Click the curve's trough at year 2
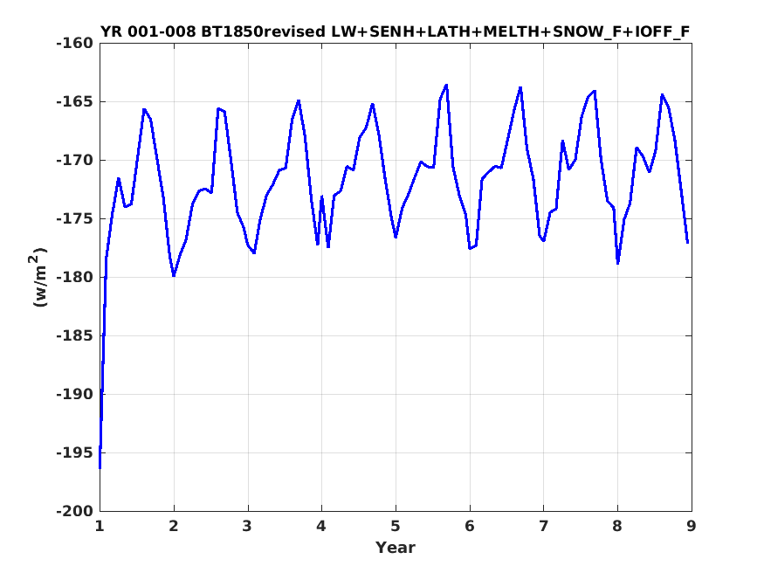This screenshot has width=764, height=573. pyautogui.click(x=174, y=276)
